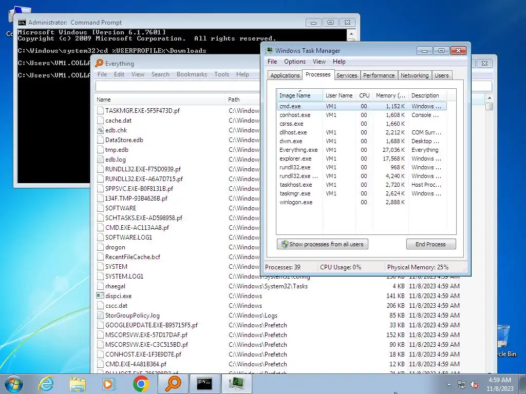Click Show processes from all users

(323, 244)
